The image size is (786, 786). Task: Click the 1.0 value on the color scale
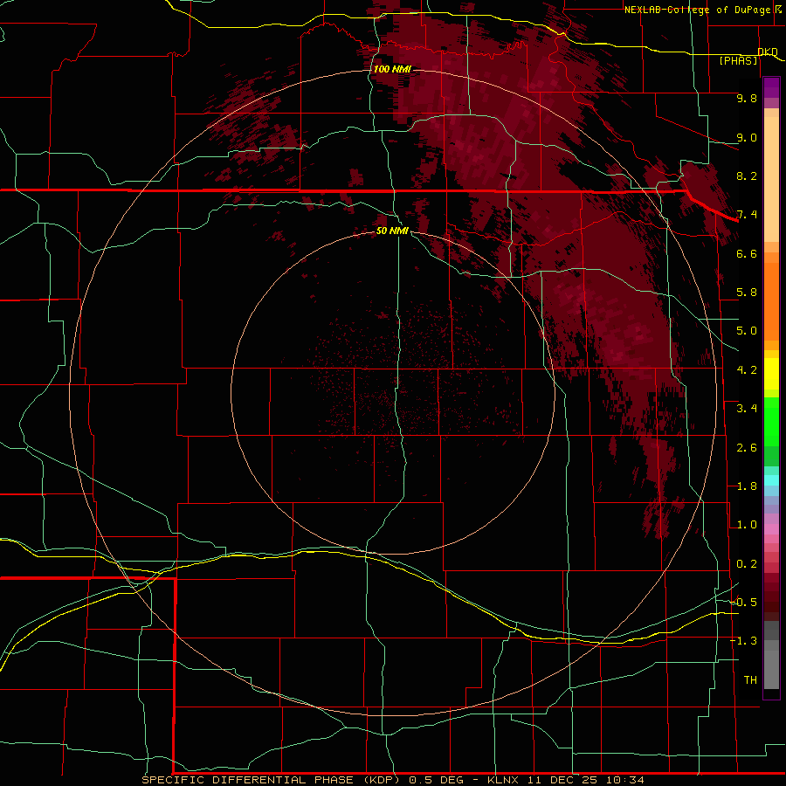[747, 525]
